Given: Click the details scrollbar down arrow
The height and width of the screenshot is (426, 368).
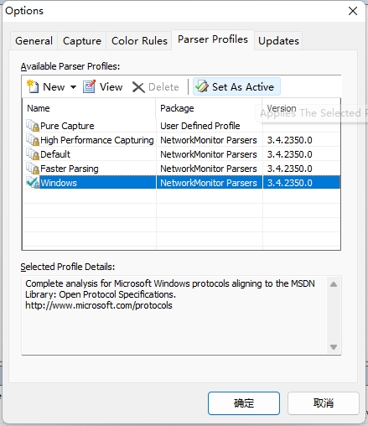Looking at the screenshot, I should click(x=334, y=347).
